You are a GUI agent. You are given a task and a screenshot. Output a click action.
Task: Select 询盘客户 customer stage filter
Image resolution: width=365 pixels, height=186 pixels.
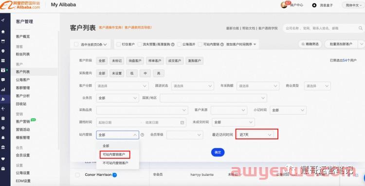point(135,61)
